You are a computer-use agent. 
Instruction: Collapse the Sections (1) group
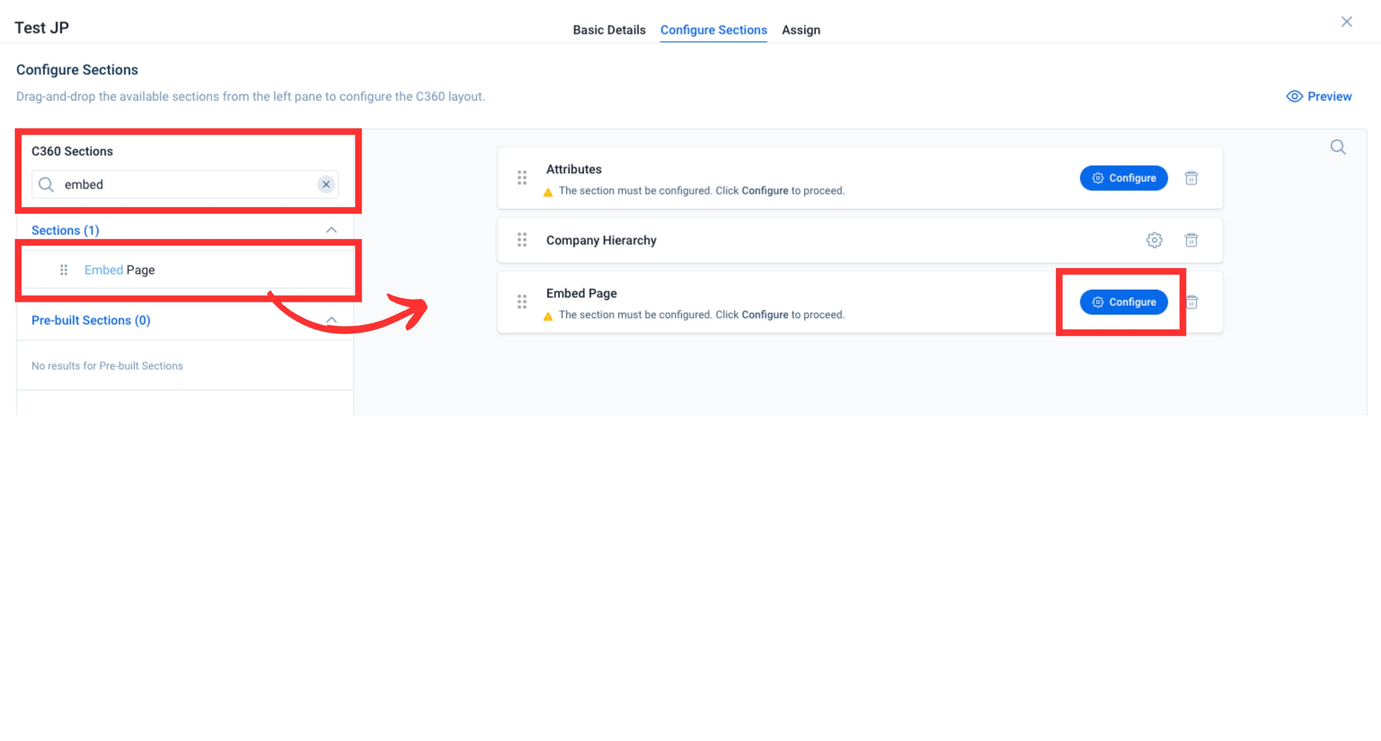click(331, 230)
